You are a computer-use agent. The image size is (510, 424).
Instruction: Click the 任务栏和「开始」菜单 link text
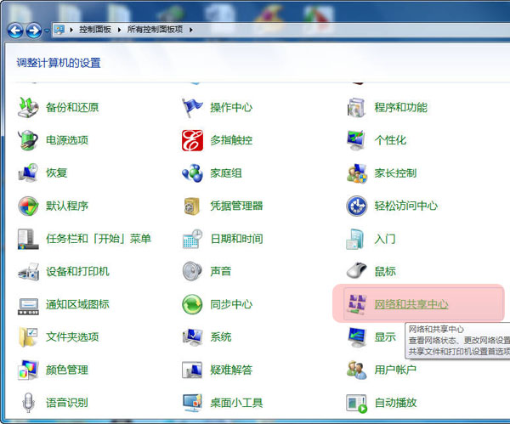99,239
